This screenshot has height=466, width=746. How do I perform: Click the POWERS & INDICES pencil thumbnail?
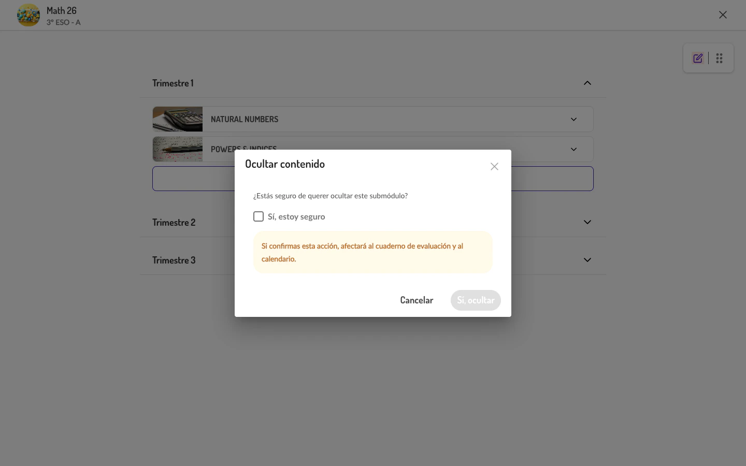(178, 149)
